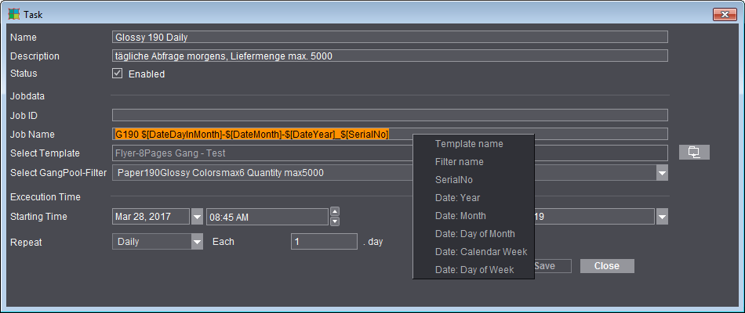Click into the Job ID field
Image resolution: width=745 pixels, height=313 pixels.
(390, 115)
